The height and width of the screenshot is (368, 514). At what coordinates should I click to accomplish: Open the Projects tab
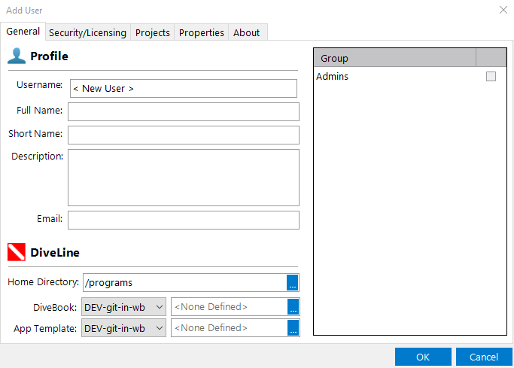tap(152, 32)
